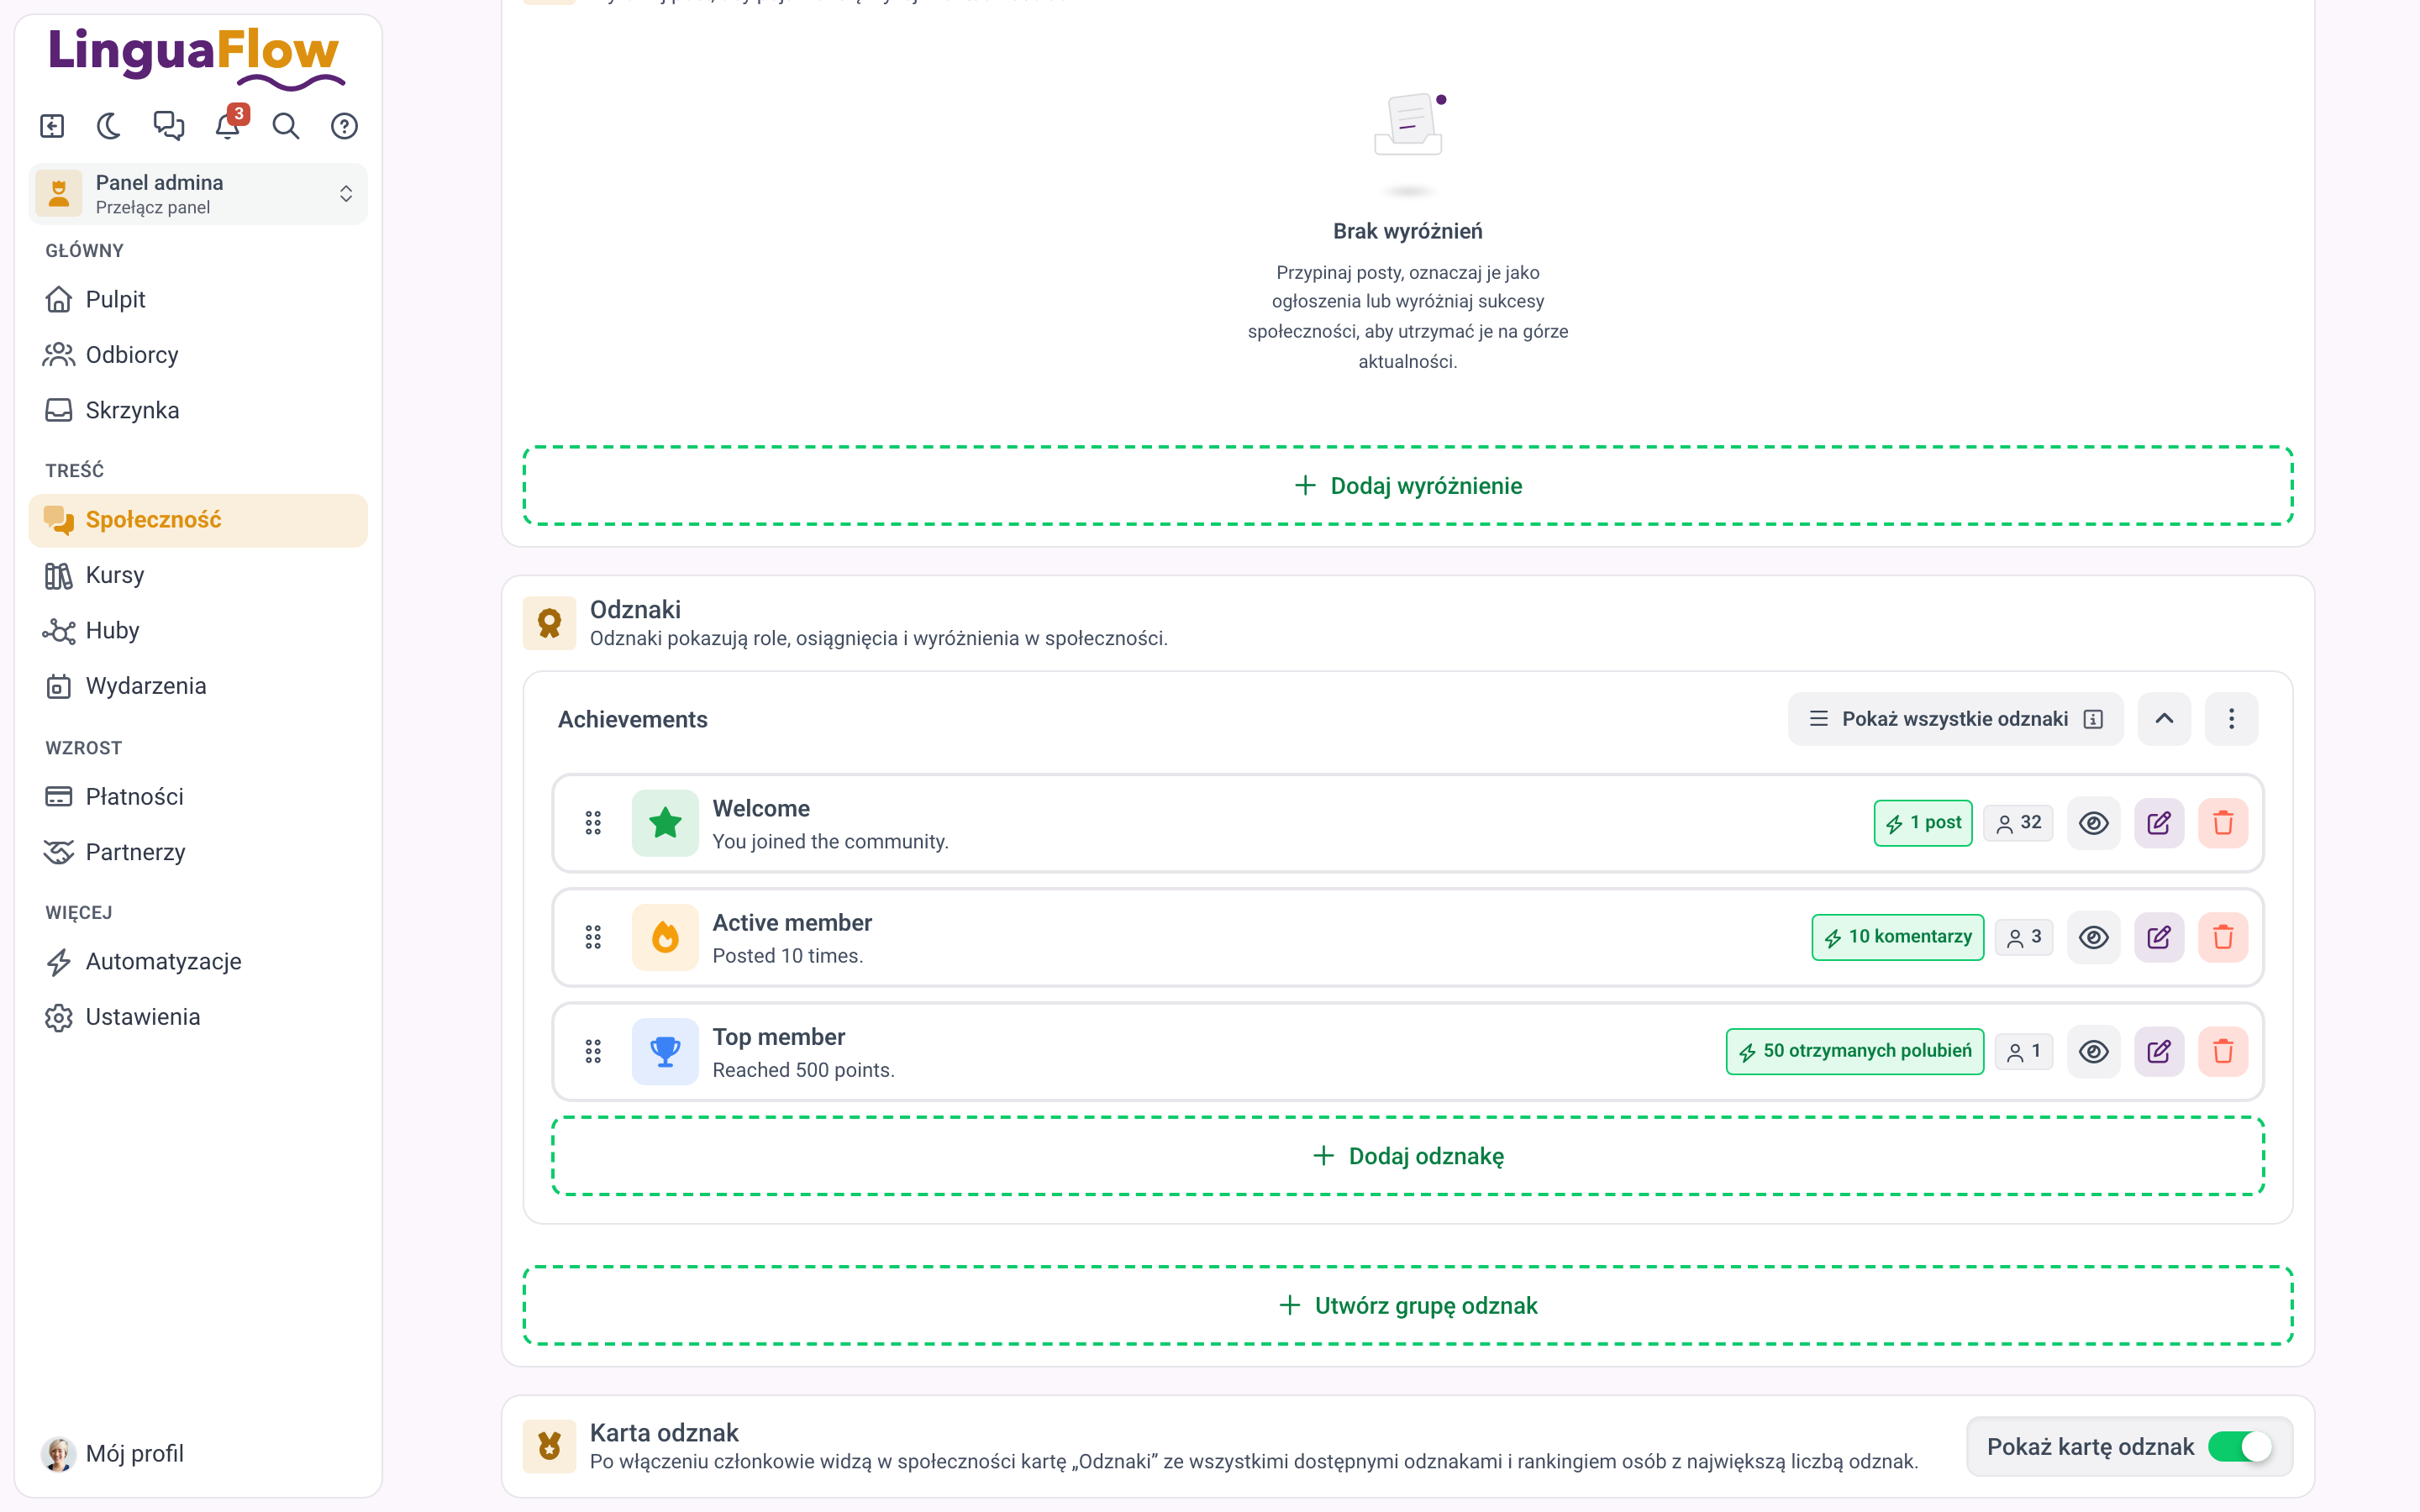Collapse the Achievements group chevron
The height and width of the screenshot is (1512, 2420).
pos(2164,719)
